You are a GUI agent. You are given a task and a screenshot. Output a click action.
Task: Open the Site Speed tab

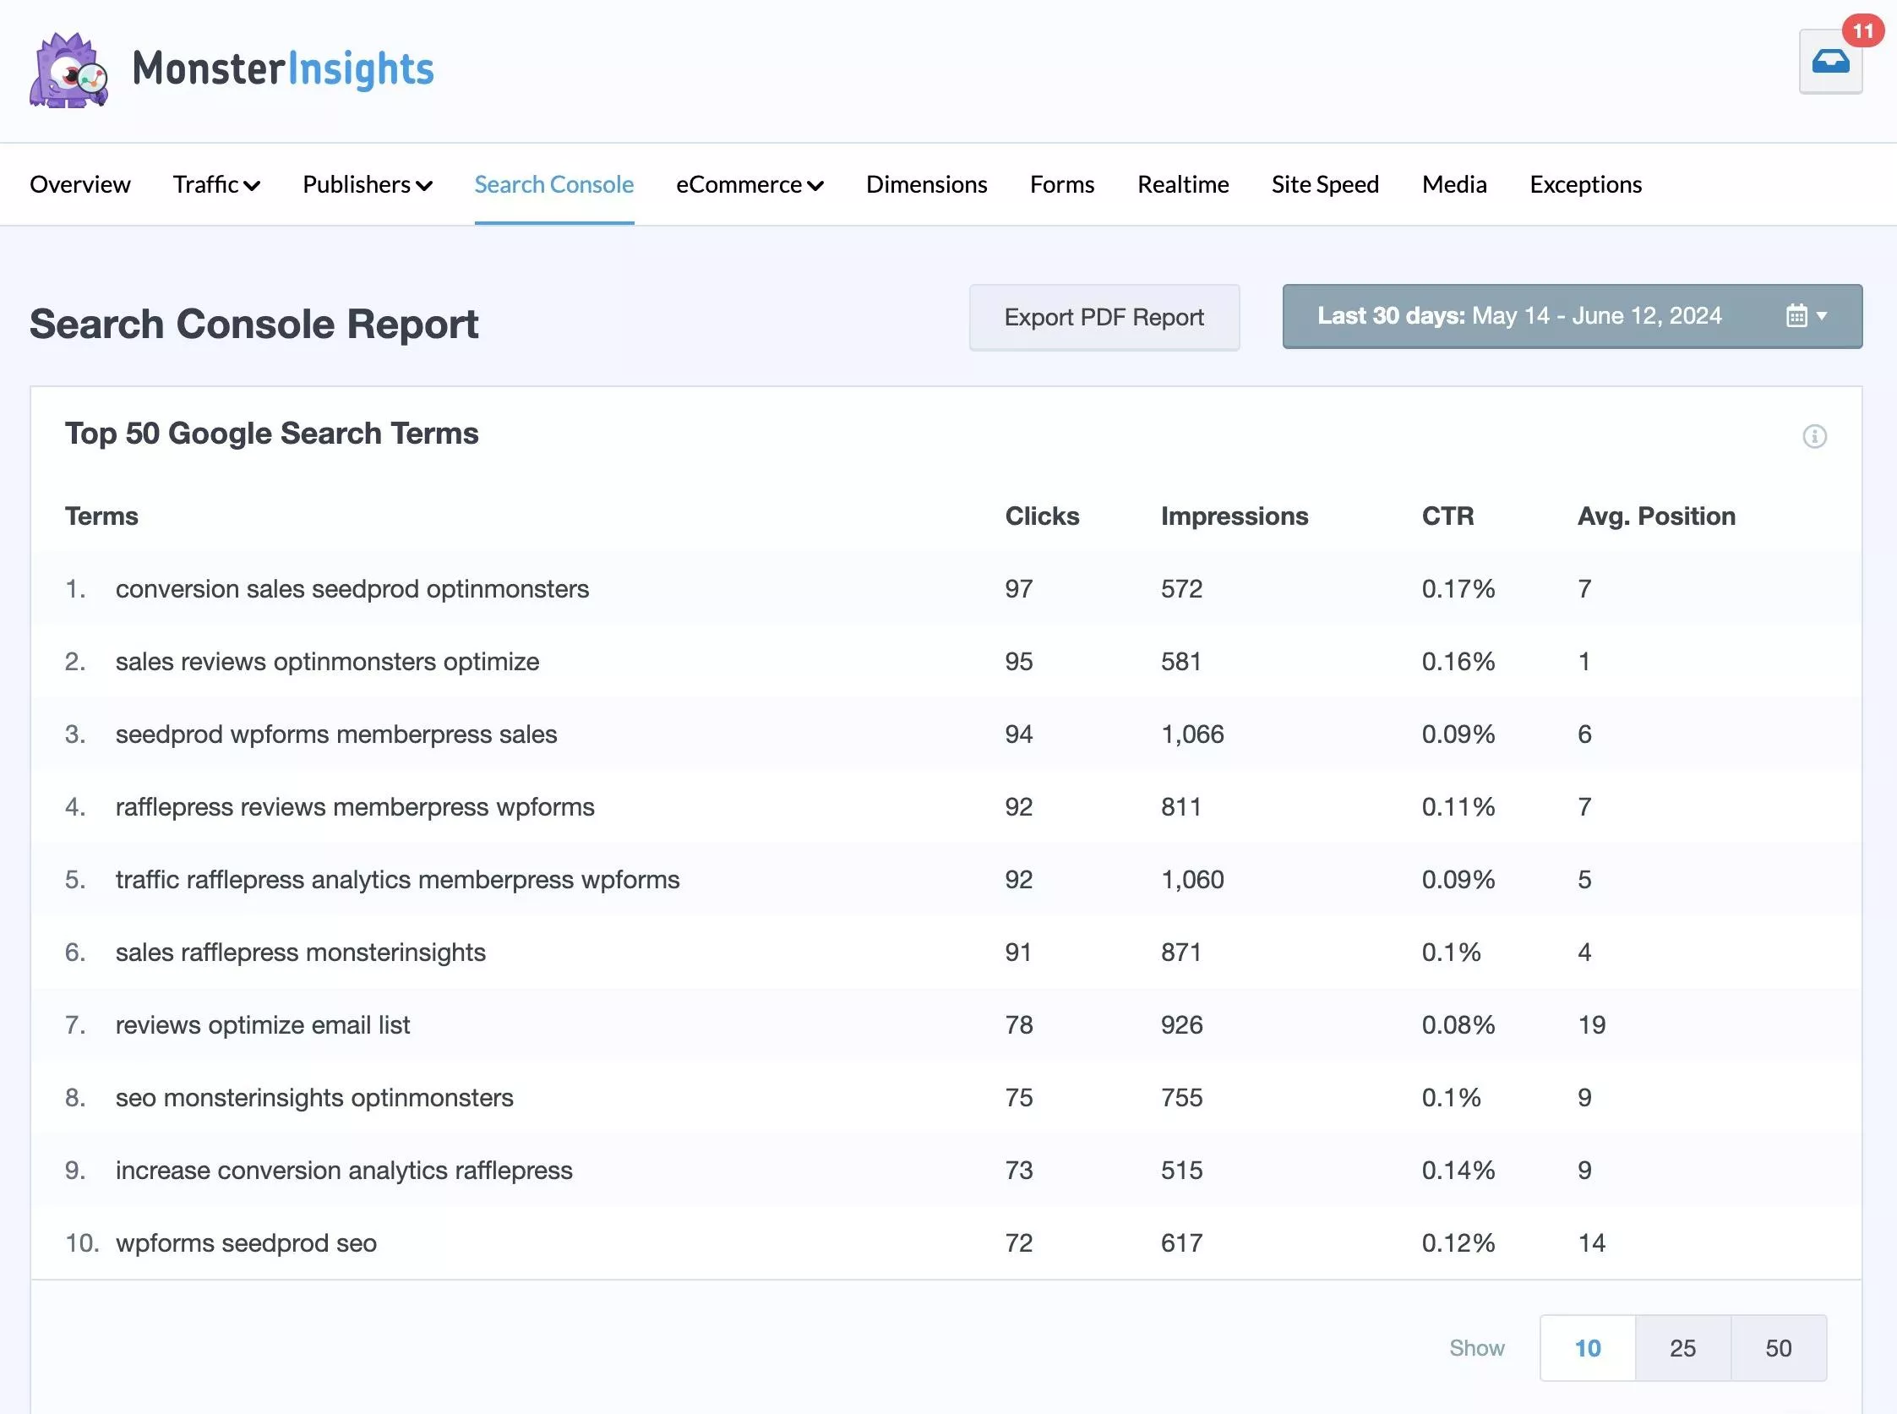pos(1325,185)
